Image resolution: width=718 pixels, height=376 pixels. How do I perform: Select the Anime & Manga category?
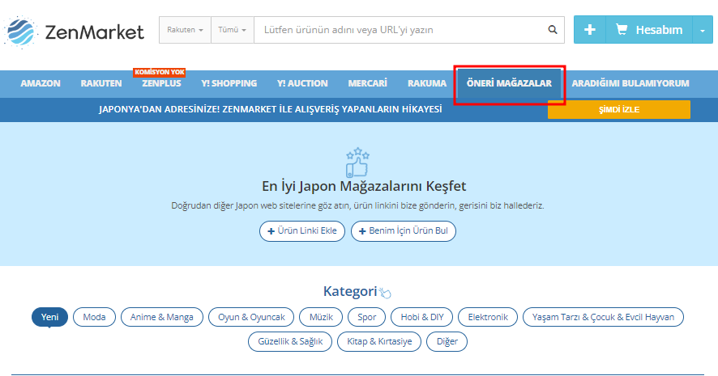161,317
